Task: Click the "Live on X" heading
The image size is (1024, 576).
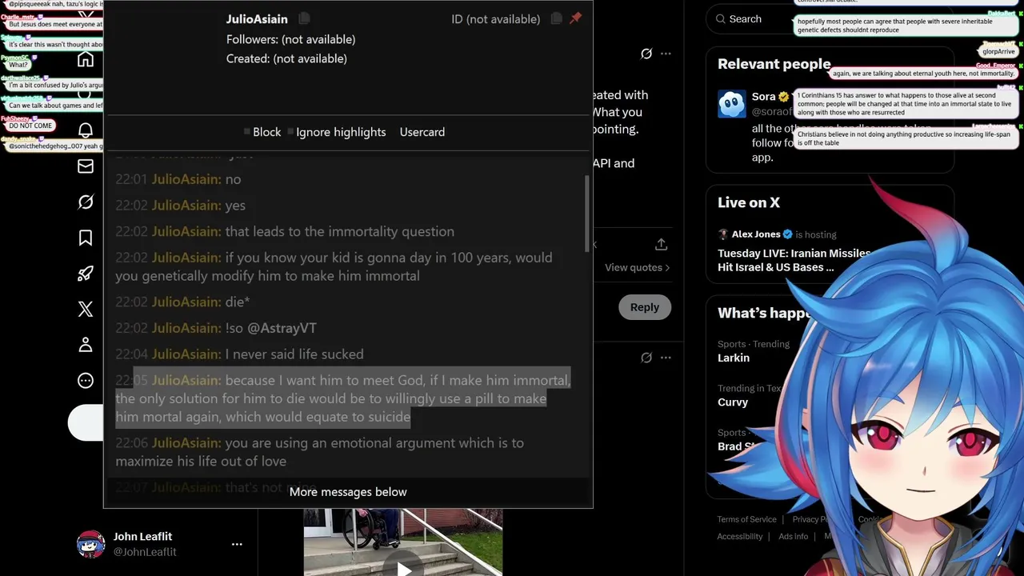Action: [749, 202]
